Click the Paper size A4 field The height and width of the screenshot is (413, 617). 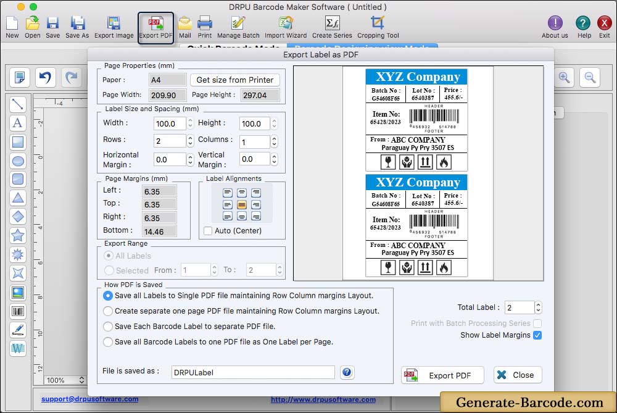point(168,80)
